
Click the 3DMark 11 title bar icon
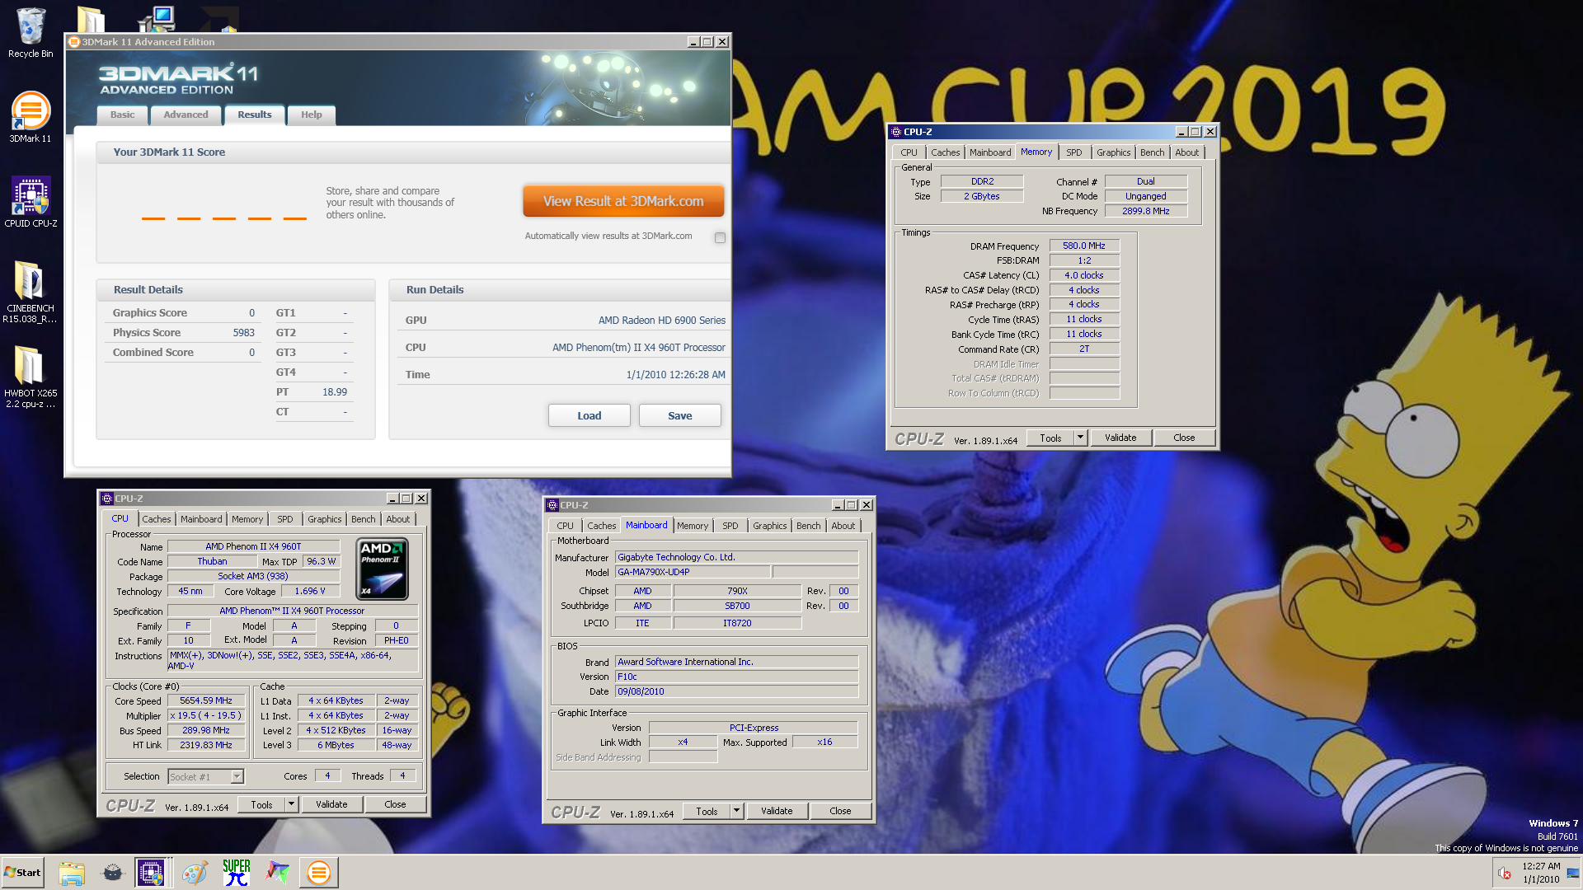pyautogui.click(x=74, y=42)
